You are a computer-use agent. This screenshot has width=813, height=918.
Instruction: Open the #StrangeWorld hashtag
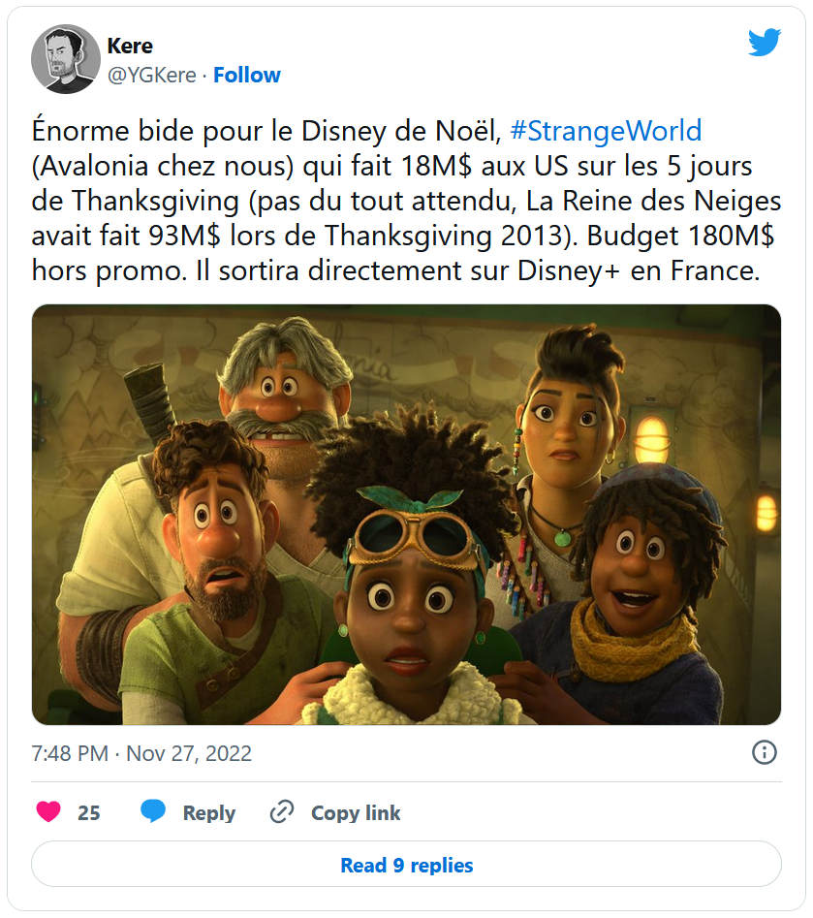(606, 131)
